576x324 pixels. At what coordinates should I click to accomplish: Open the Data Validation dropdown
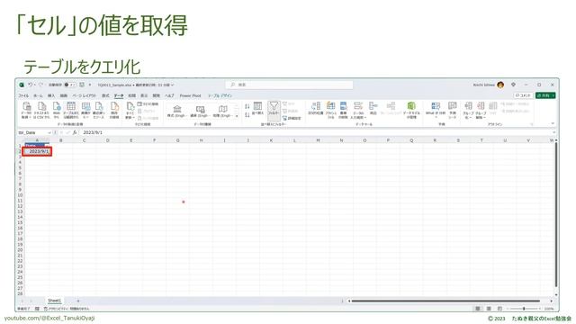pyautogui.click(x=358, y=110)
